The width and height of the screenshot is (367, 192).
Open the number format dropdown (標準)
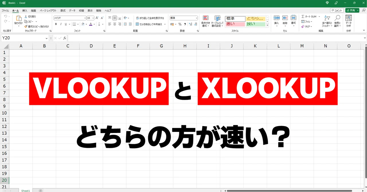(x=196, y=18)
